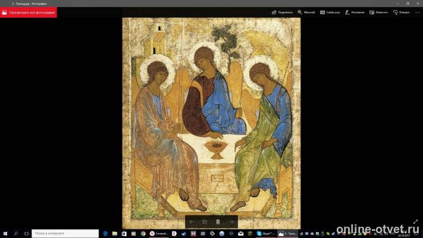Open the Рисование drawing tool

(x=355, y=12)
